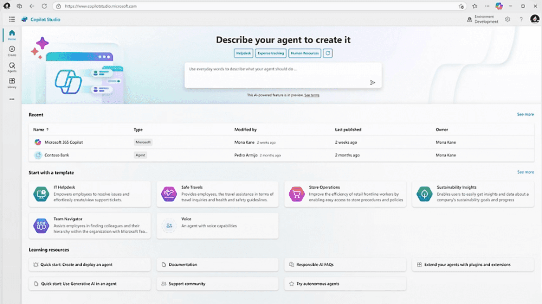Click the Voice template icon
This screenshot has width=542, height=304.
169,225
